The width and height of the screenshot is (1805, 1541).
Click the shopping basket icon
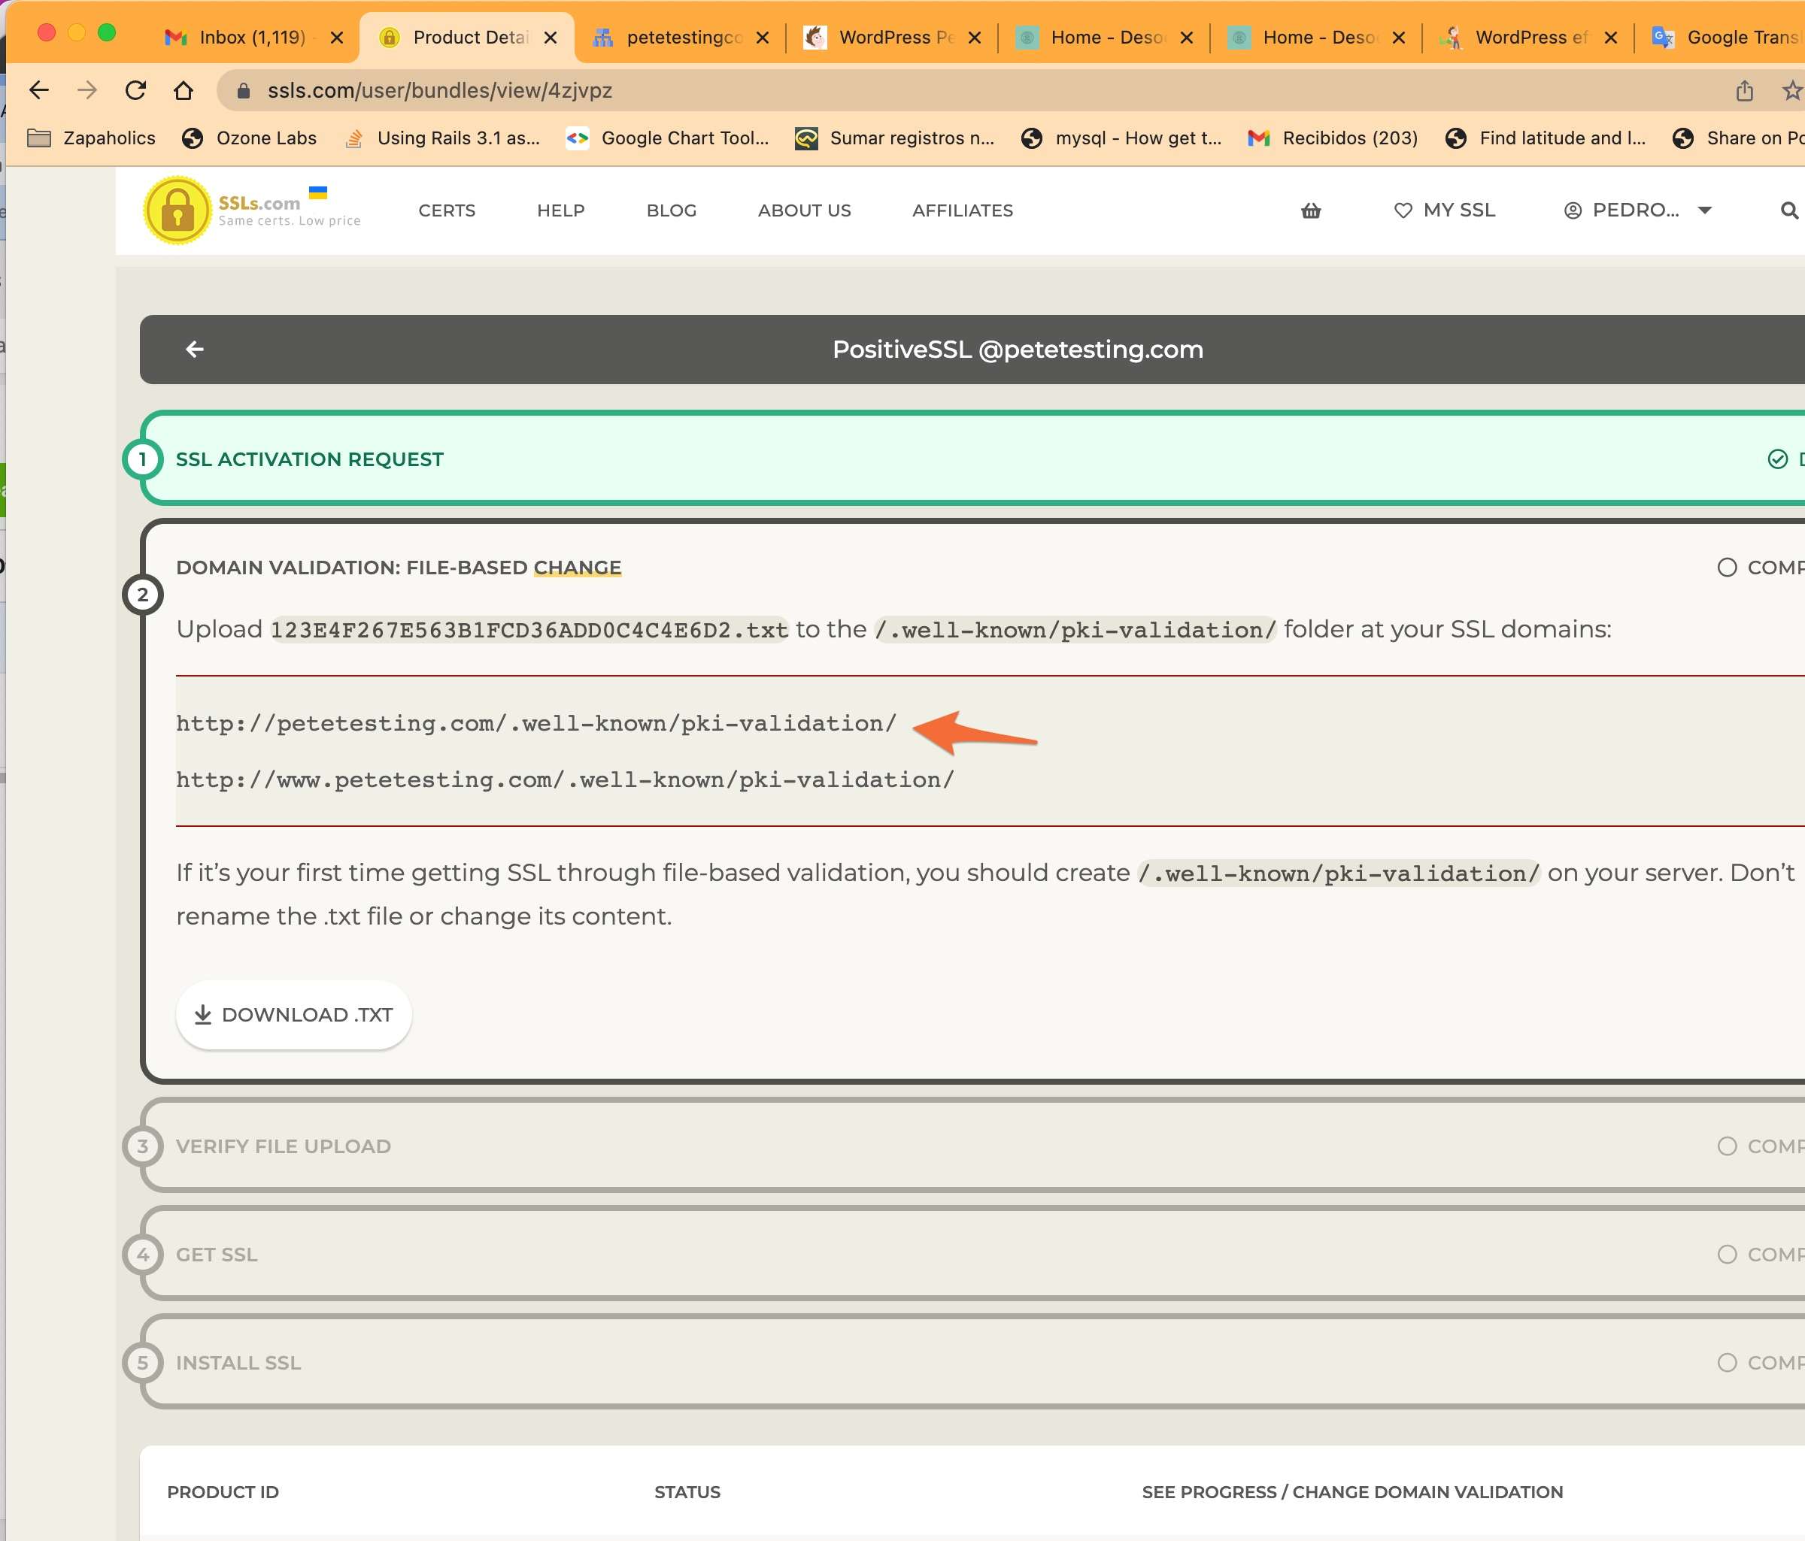tap(1310, 210)
